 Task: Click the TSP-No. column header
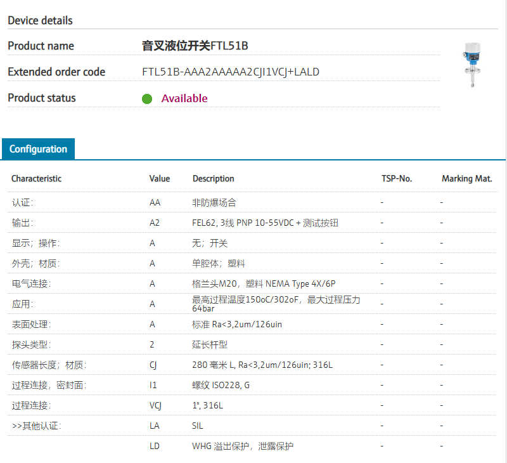coord(397,179)
